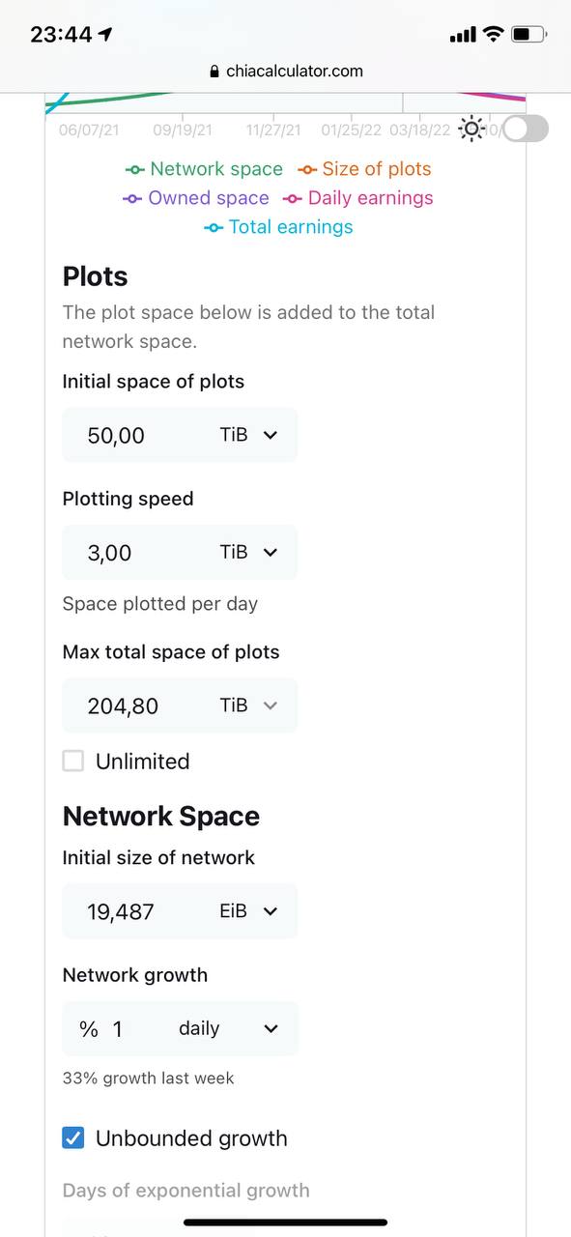The image size is (571, 1237).
Task: Click the sun theme icon
Action: coord(471,129)
